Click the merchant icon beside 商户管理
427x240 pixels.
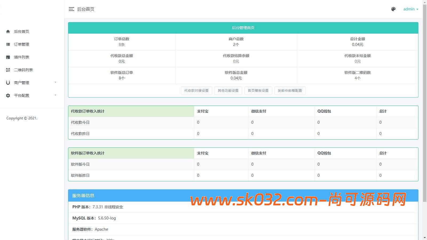[8, 82]
